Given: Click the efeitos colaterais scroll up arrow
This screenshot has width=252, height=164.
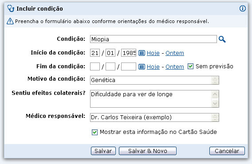Looking at the screenshot, I should pyautogui.click(x=215, y=94).
